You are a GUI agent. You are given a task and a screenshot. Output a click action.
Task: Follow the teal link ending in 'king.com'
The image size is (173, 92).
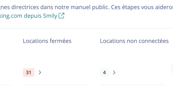point(11,16)
